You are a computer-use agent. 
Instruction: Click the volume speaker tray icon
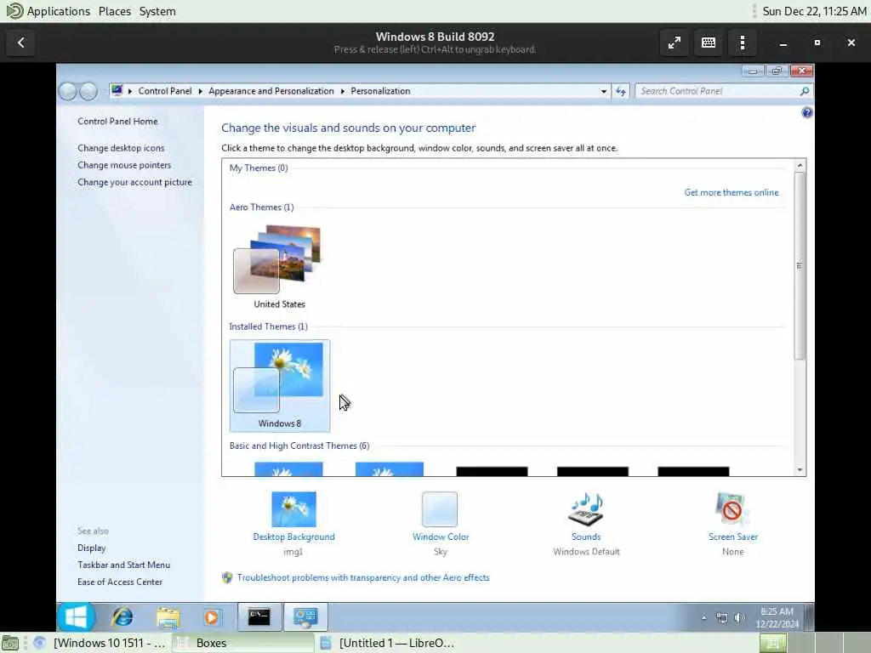(x=739, y=617)
